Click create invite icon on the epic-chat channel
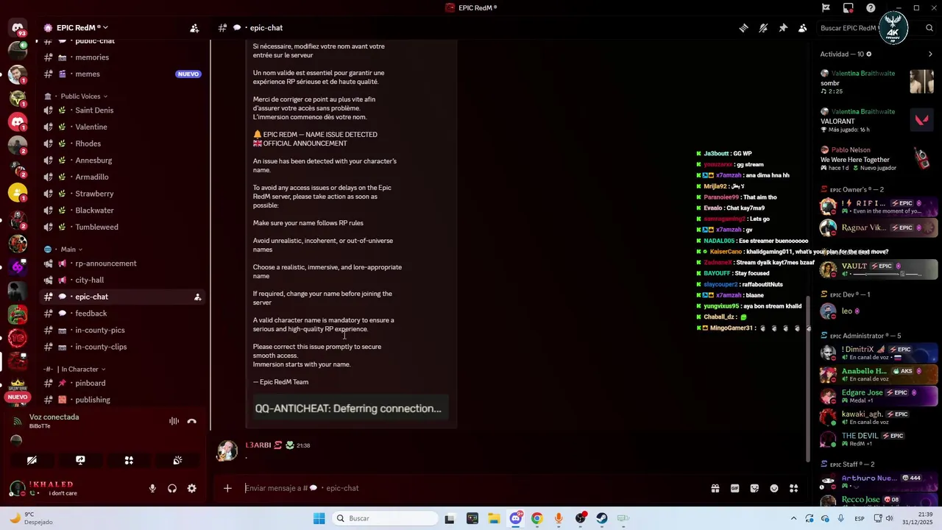The width and height of the screenshot is (942, 530). [x=197, y=297]
